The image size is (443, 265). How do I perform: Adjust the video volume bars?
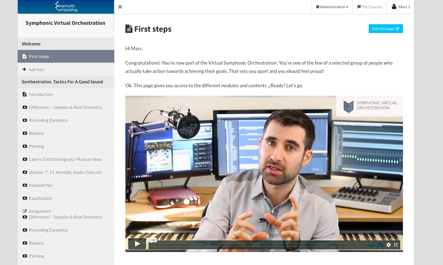click(372, 245)
